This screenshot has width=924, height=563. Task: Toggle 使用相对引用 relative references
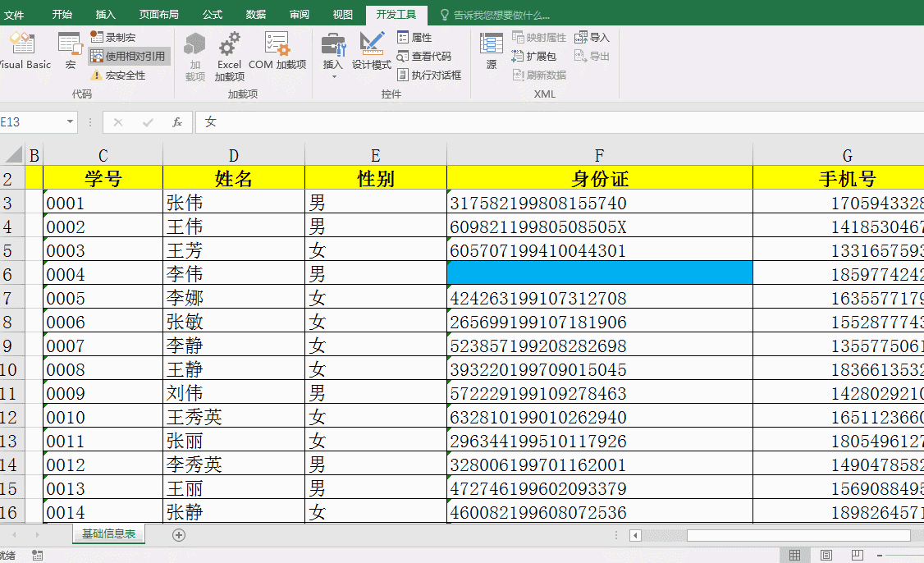pyautogui.click(x=128, y=57)
